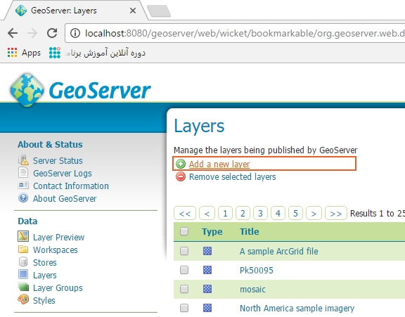The image size is (405, 317).
Task: Close the GeoServer: Layers tab
Action: [133, 11]
